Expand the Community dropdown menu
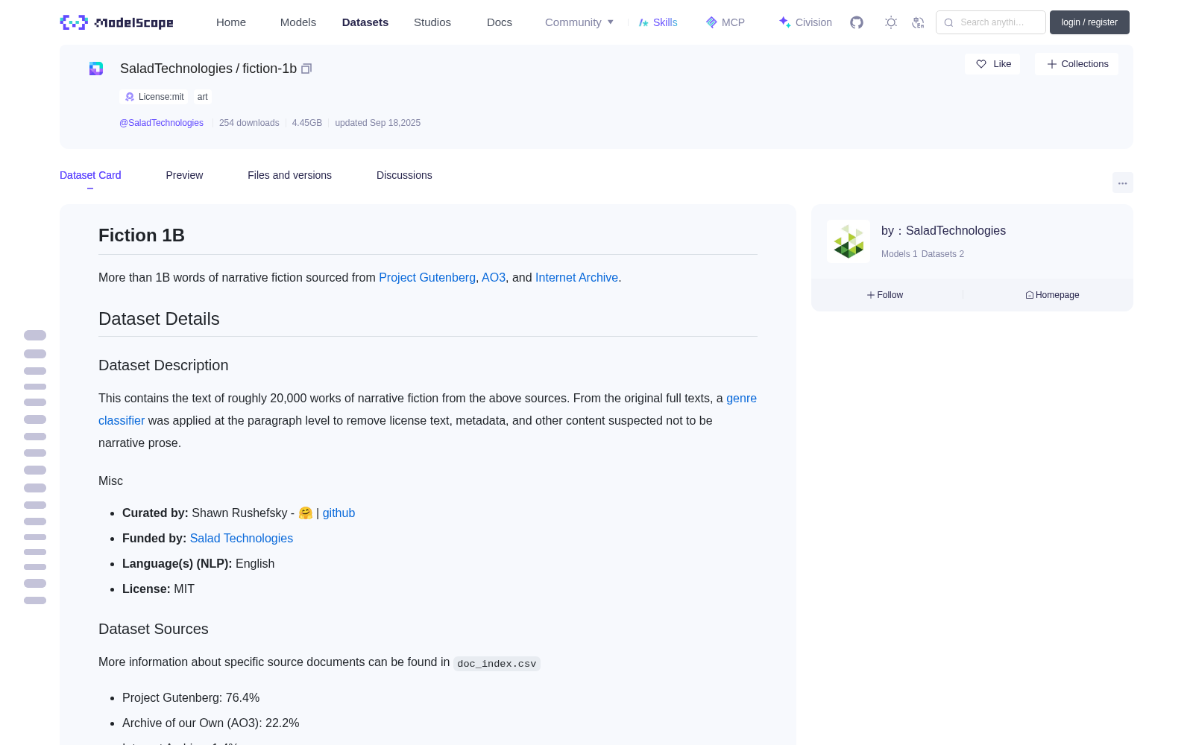Image resolution: width=1193 pixels, height=745 pixels. 579,22
